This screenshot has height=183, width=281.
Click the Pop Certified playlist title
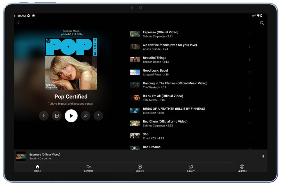71,97
